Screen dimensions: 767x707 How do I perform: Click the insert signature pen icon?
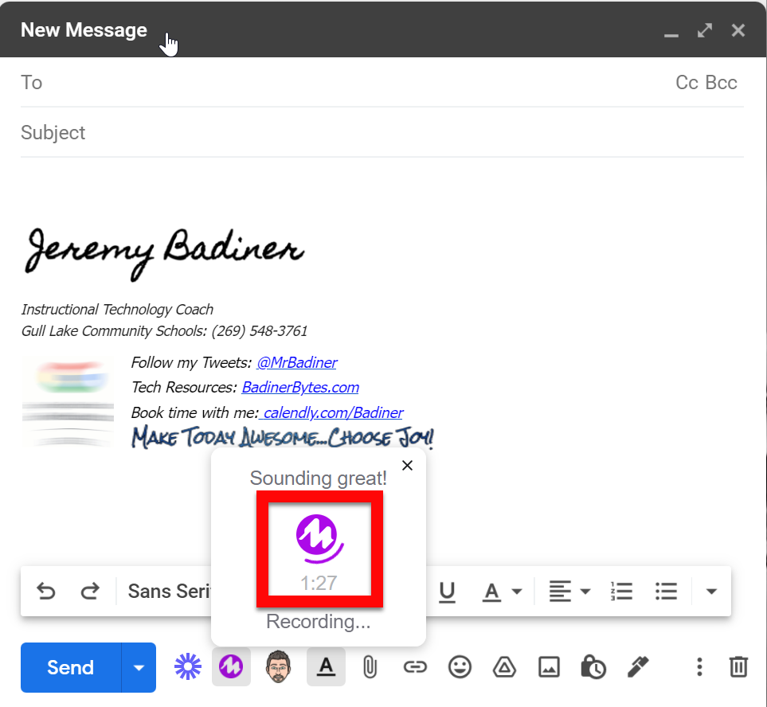click(x=638, y=667)
